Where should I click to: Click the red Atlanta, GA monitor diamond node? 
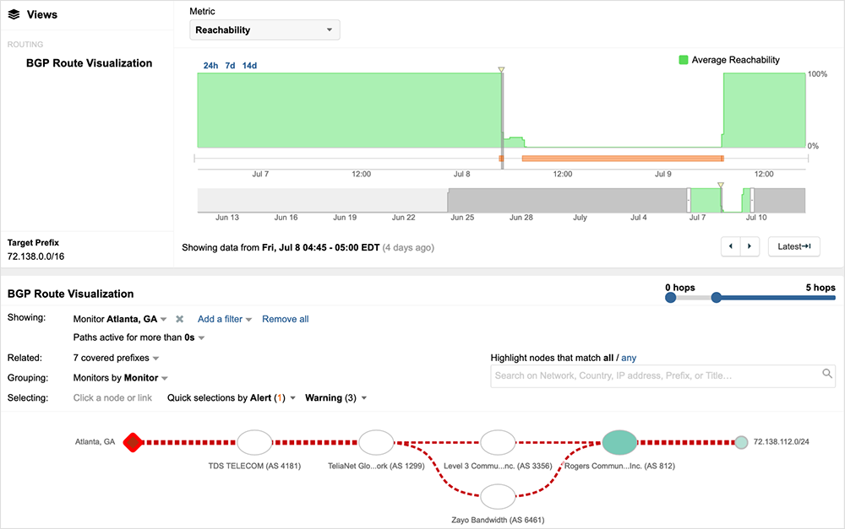132,441
